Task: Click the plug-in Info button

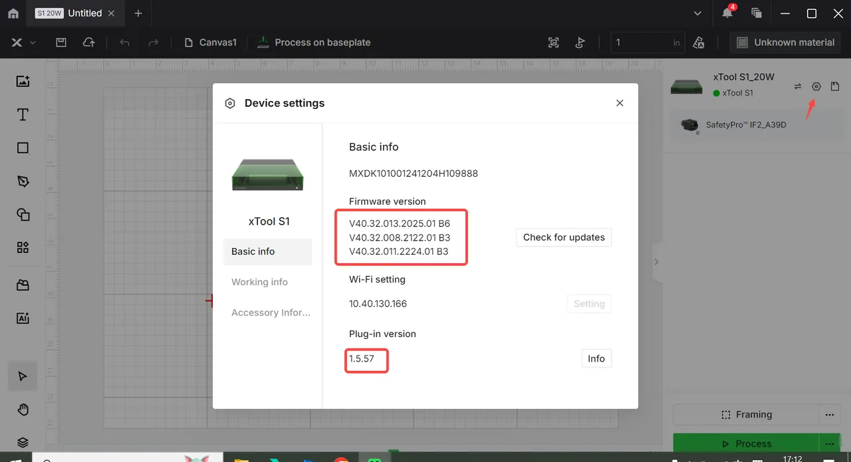Action: click(596, 358)
